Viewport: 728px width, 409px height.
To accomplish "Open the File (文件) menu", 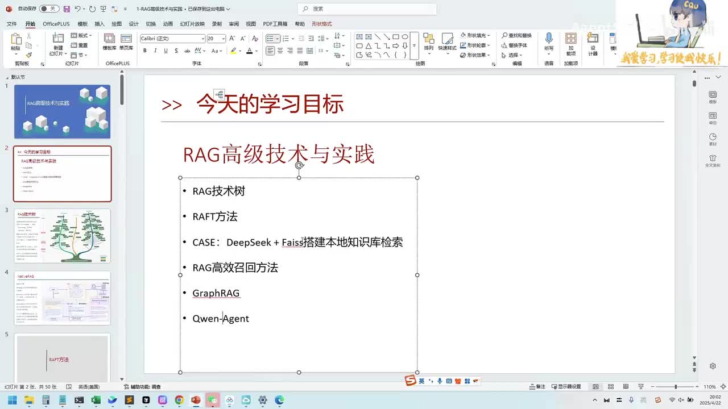I will 11,24.
